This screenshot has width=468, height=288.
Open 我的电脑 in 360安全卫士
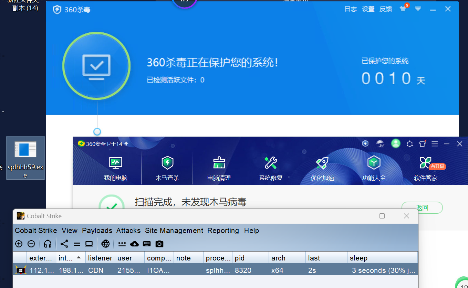tap(116, 168)
